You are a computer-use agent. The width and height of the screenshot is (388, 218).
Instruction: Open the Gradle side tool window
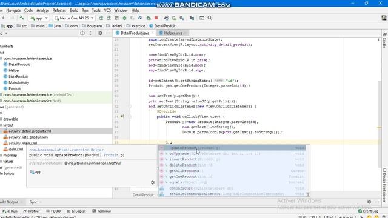coord(384,41)
